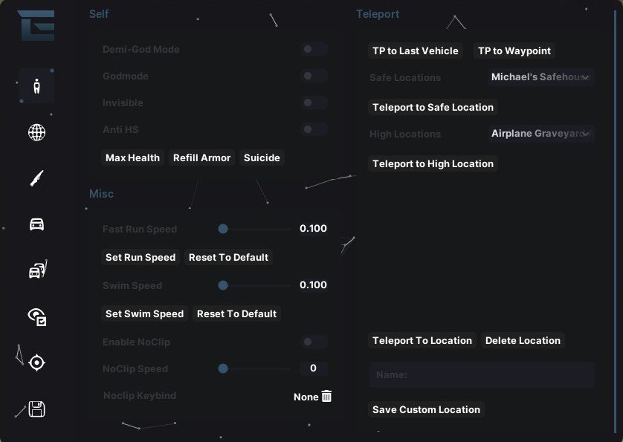Viewport: 623px width, 442px height.
Task: Click Save Custom Location button
Action: 426,409
